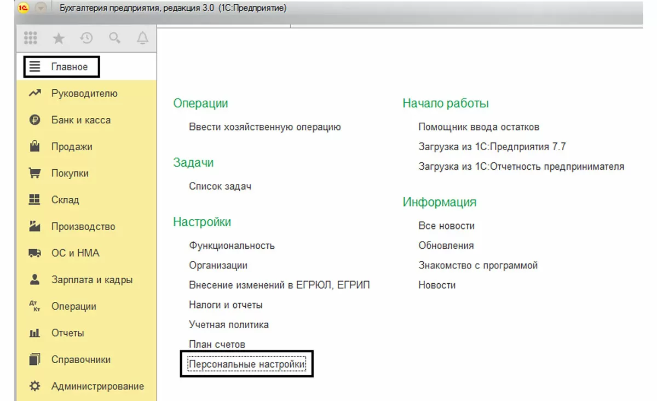Screen dimensions: 657x401
Task: Click the Главное hamburger icon
Action: (x=35, y=67)
